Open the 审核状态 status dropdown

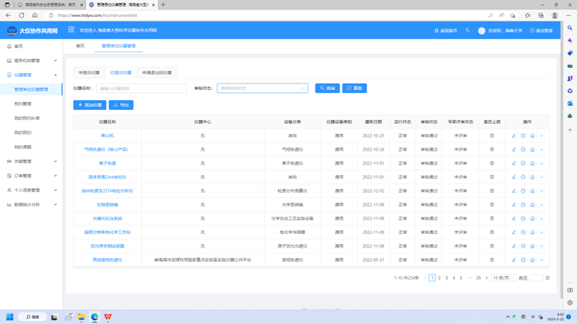[262, 88]
